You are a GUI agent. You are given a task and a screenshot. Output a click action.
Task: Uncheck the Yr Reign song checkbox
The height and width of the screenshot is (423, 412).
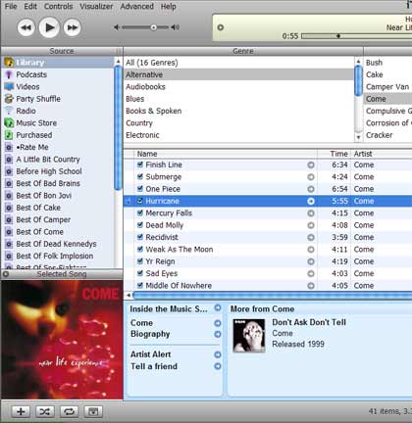tap(140, 261)
